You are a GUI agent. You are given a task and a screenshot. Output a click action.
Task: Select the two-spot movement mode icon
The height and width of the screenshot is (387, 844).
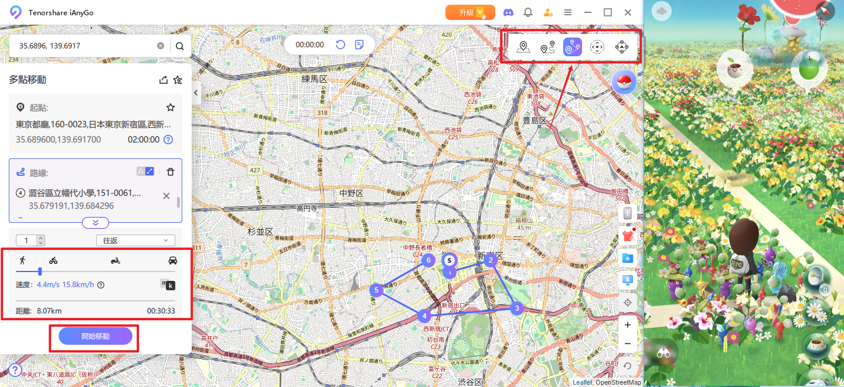pos(547,47)
